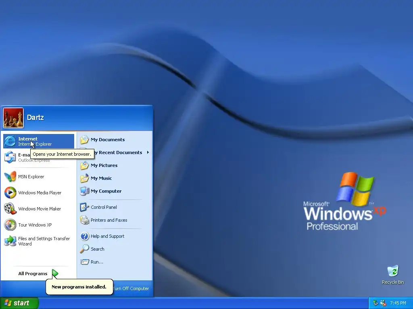This screenshot has height=309, width=413.
Task: Click the Search label in Start menu
Action: 98,249
